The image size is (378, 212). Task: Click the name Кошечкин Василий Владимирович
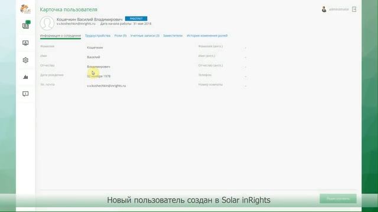click(x=89, y=19)
